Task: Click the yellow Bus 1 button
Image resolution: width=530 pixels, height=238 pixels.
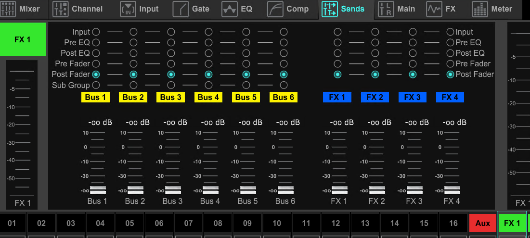Action: coord(95,97)
